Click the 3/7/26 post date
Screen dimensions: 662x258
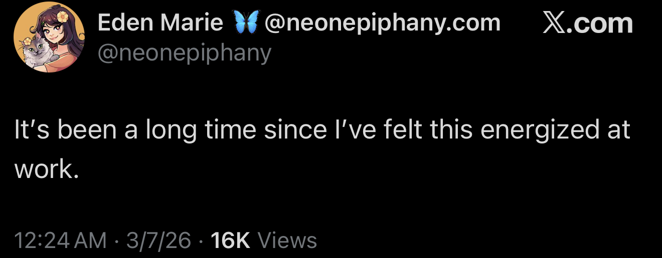pyautogui.click(x=158, y=240)
